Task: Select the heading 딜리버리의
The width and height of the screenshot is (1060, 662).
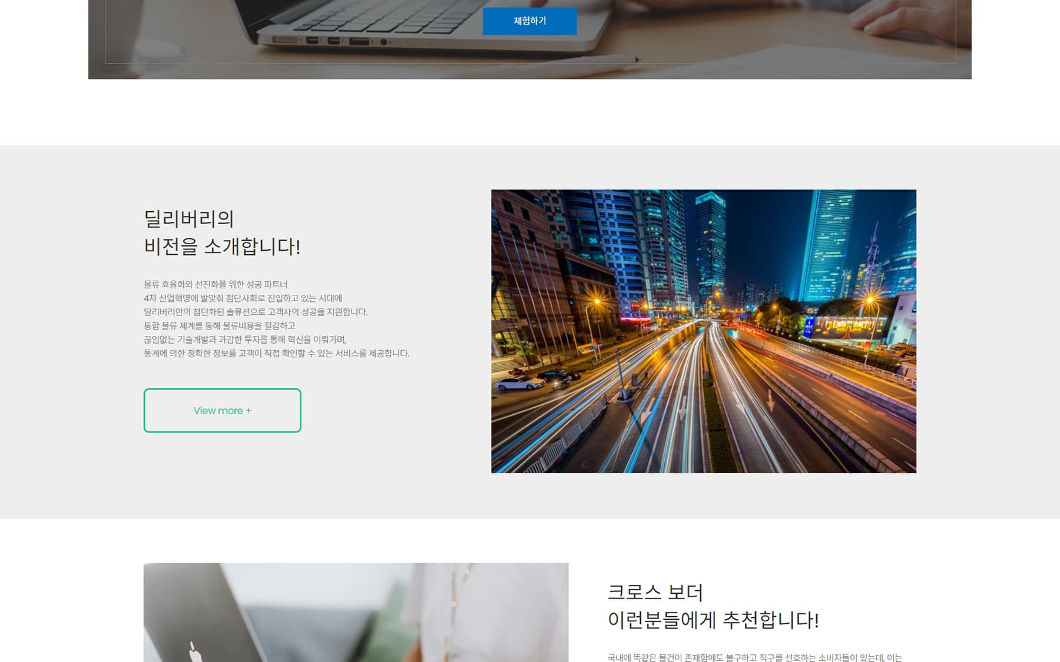Action: [188, 219]
